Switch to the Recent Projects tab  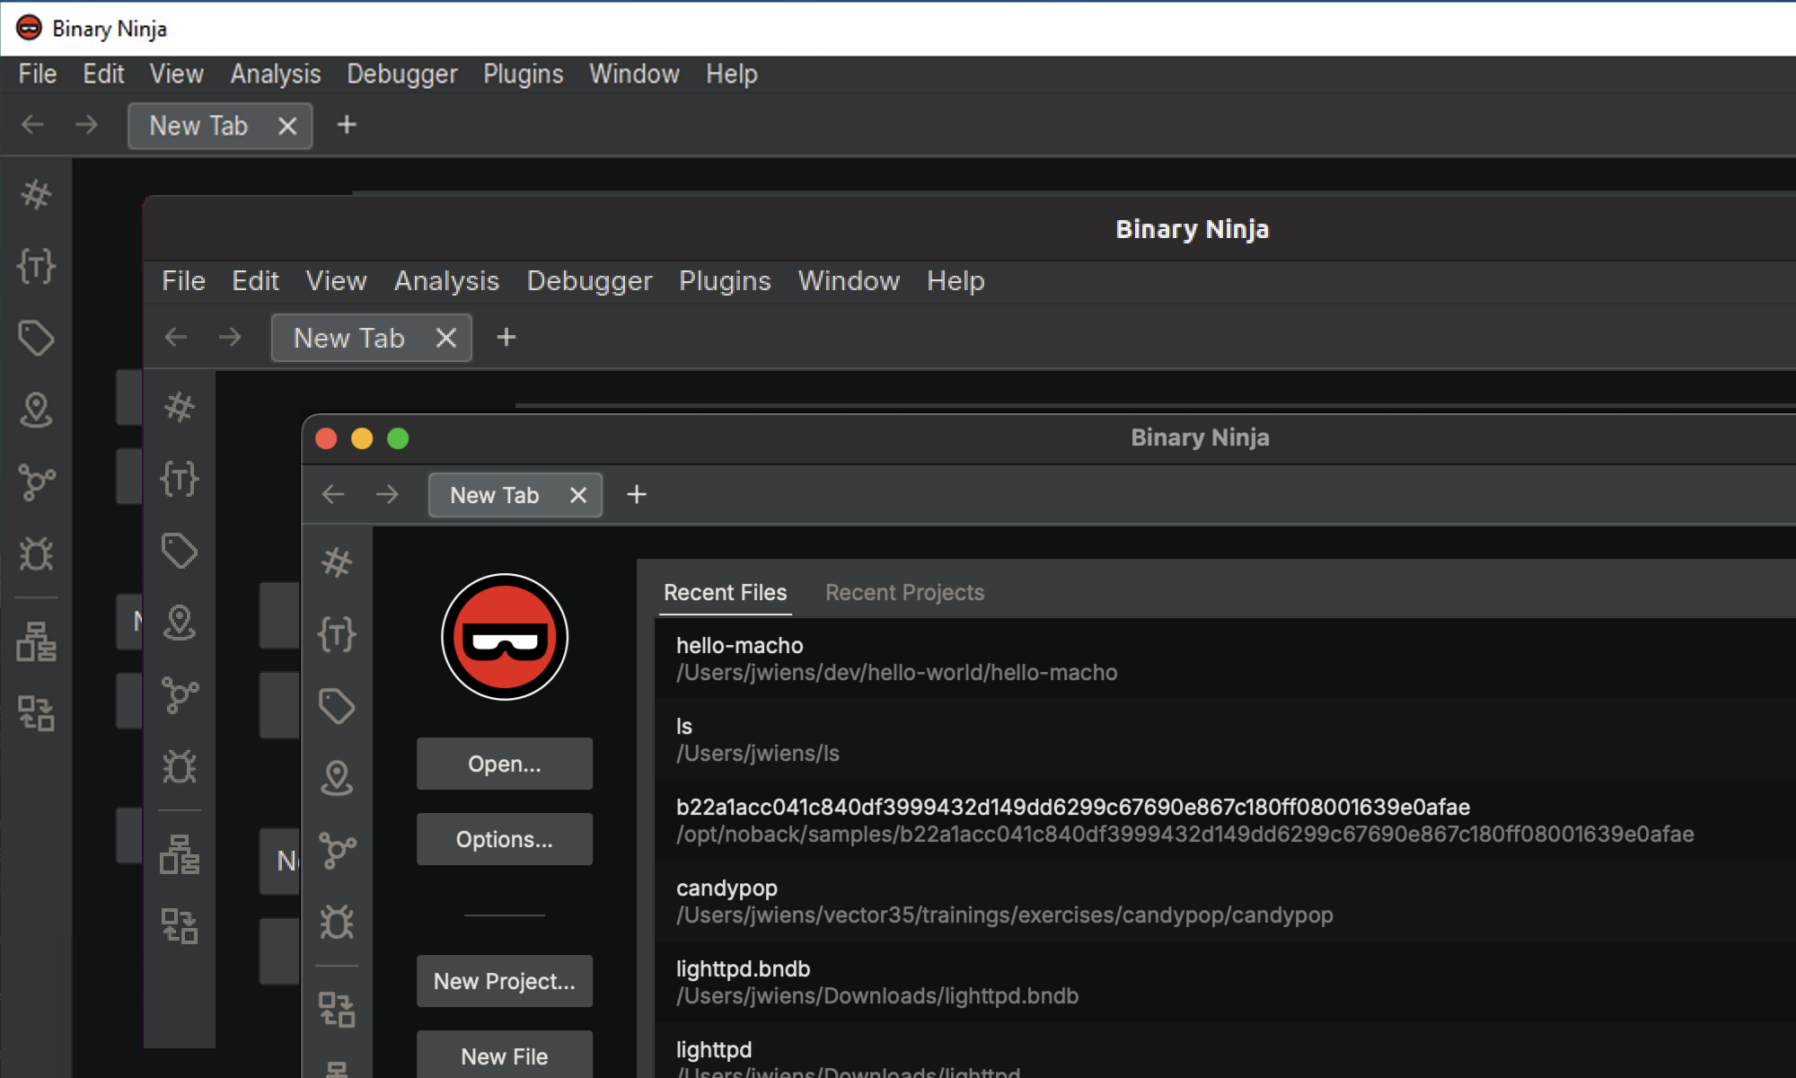coord(904,593)
